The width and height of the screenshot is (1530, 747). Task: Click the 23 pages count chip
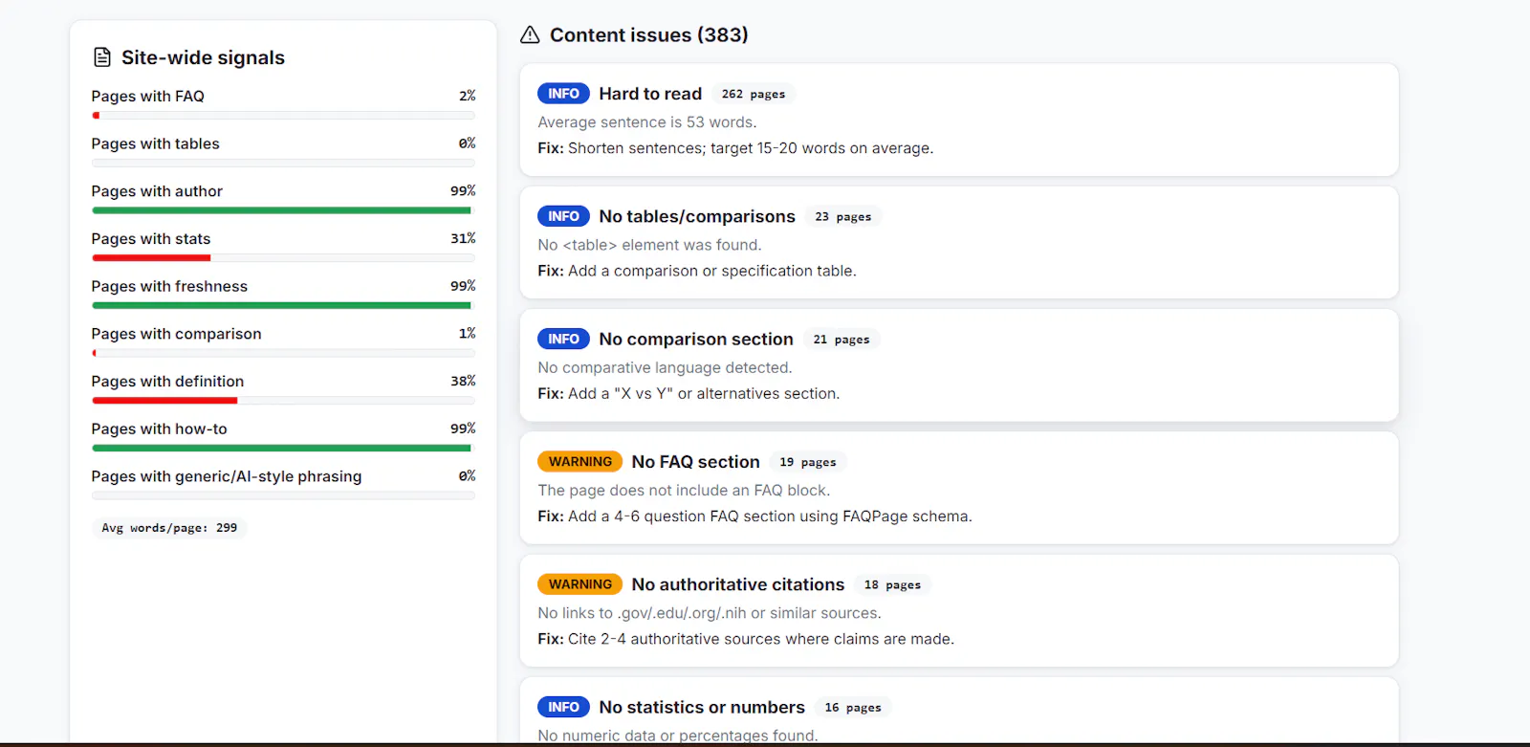coord(843,217)
